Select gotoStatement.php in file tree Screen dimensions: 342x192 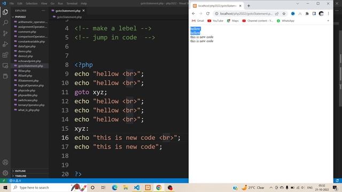click(x=30, y=66)
